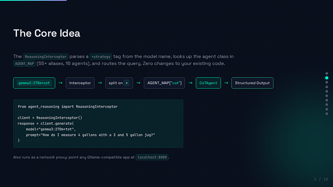
Task: Click the gemma3:270m+cot flow box
Action: click(34, 83)
